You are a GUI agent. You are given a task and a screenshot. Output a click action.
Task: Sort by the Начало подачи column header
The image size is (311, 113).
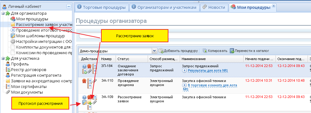pyautogui.click(x=260, y=59)
